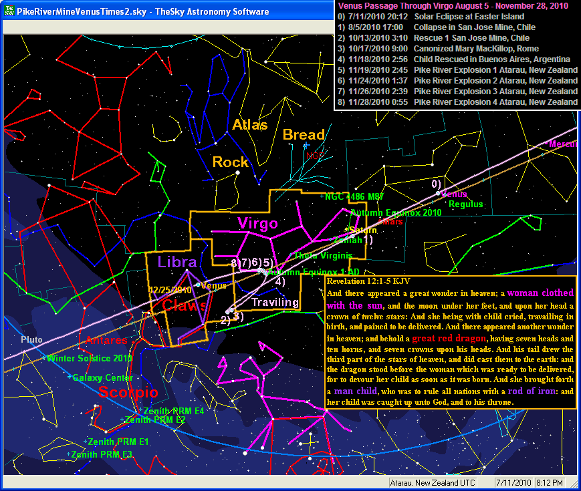This screenshot has height=491, width=581.
Task: Click the Atarau, New Zealand UTC status field
Action: (x=439, y=482)
